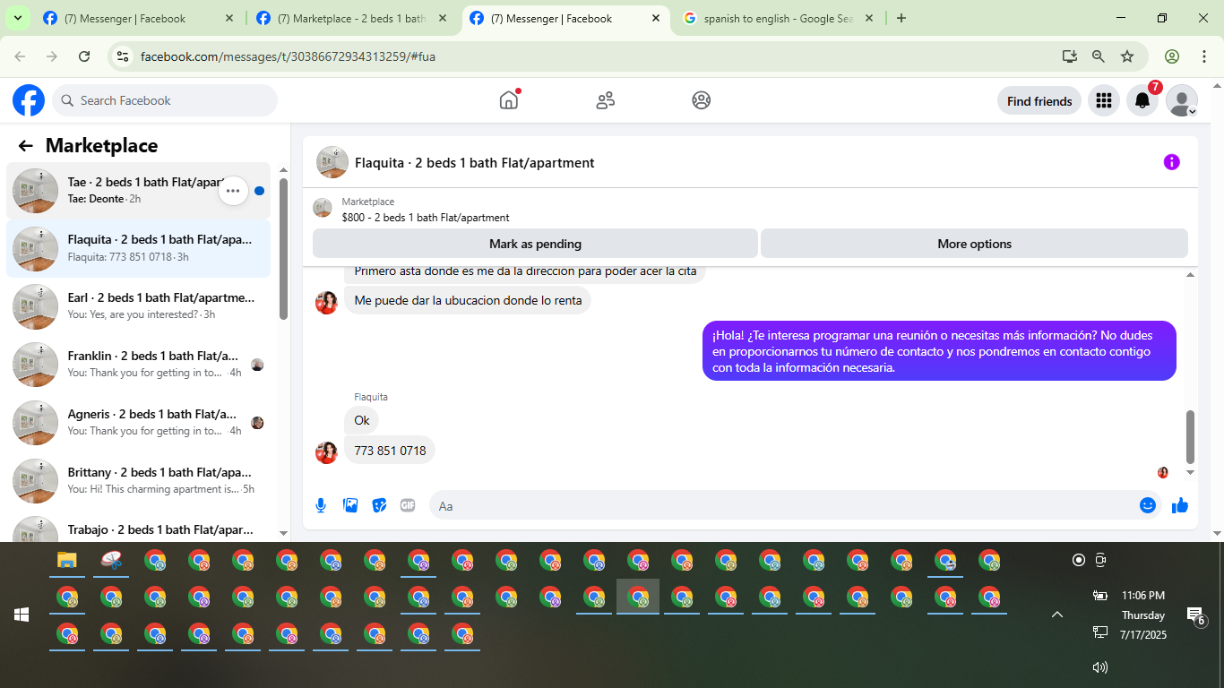Click Flaquita's avatar beside the phone number
This screenshot has height=688, width=1224.
[x=326, y=452]
